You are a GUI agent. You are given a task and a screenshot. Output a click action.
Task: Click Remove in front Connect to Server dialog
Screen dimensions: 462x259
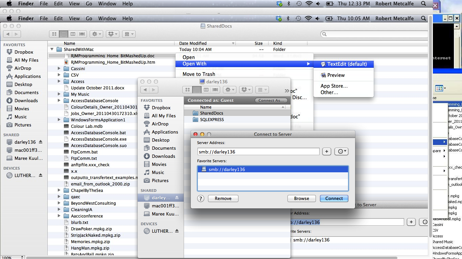(x=223, y=198)
